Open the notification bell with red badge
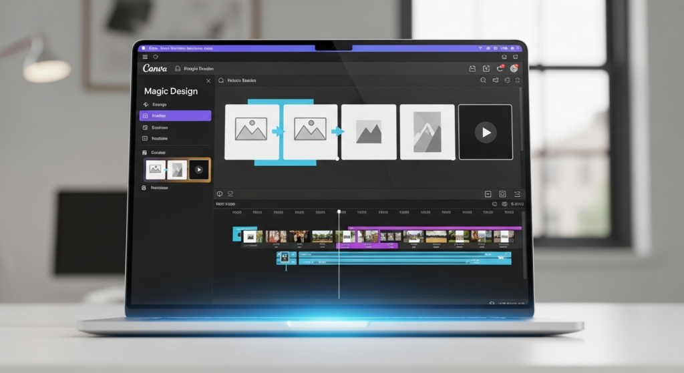Image resolution: width=684 pixels, height=373 pixels. click(x=500, y=69)
